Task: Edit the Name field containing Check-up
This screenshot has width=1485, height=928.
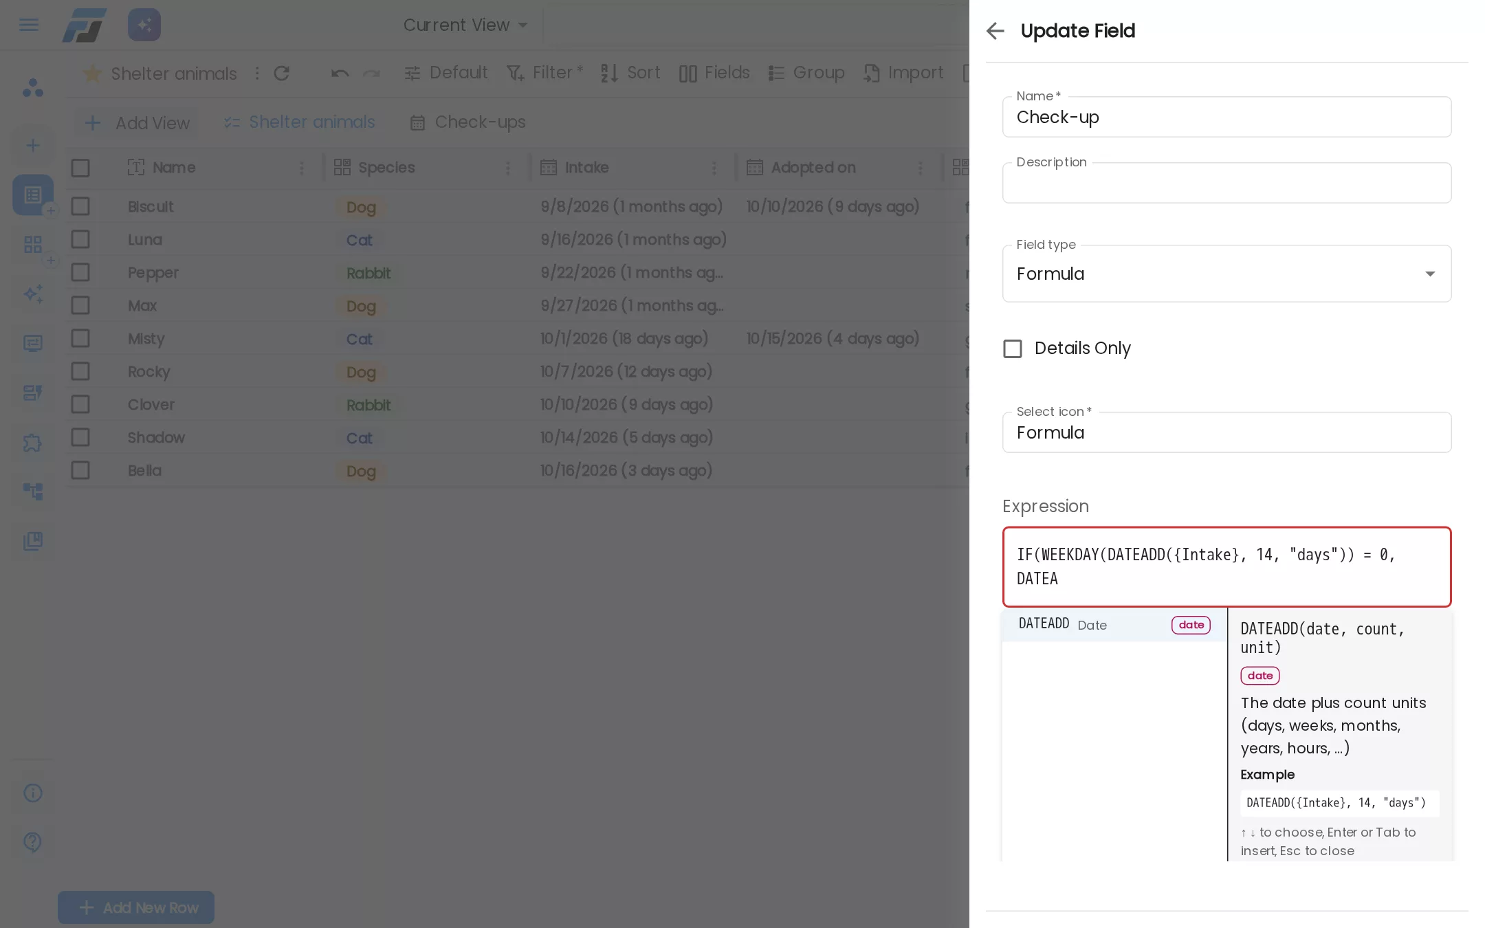Action: [x=1226, y=117]
